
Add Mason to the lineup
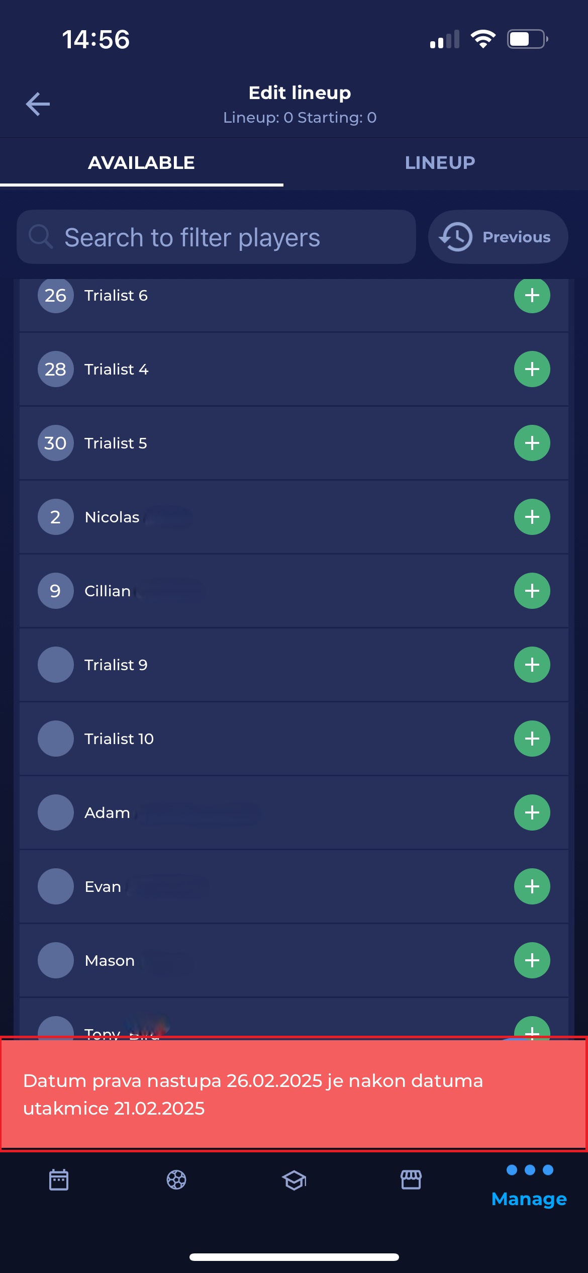(x=532, y=961)
